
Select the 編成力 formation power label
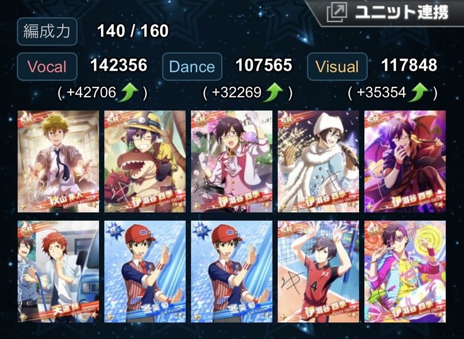[47, 32]
